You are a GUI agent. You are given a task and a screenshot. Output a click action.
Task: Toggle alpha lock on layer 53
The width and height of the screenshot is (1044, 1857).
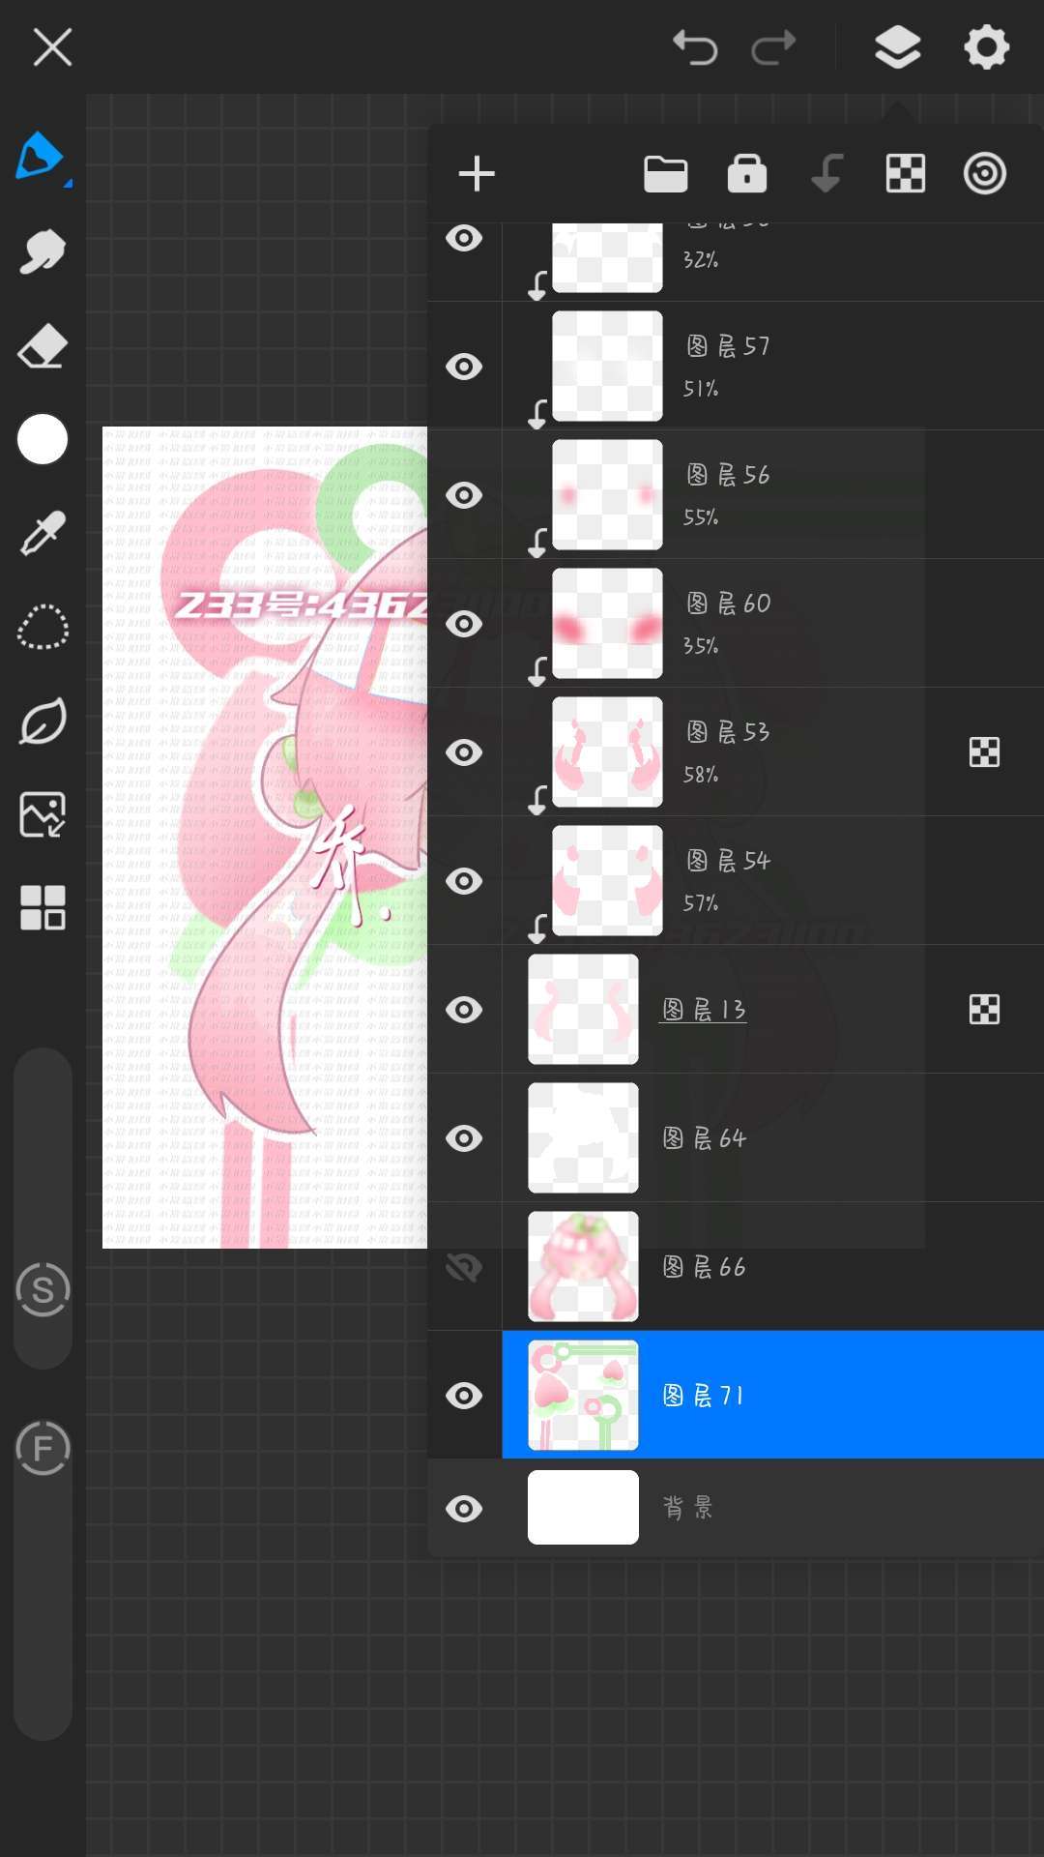[x=984, y=752]
